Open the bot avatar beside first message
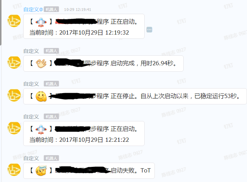247x182 pixels. [14, 21]
